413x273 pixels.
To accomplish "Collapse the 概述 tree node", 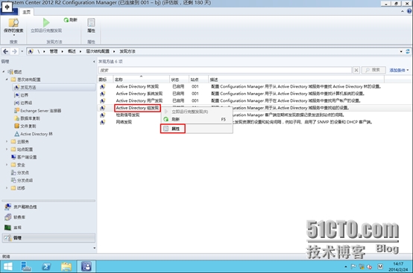I will click(4, 71).
